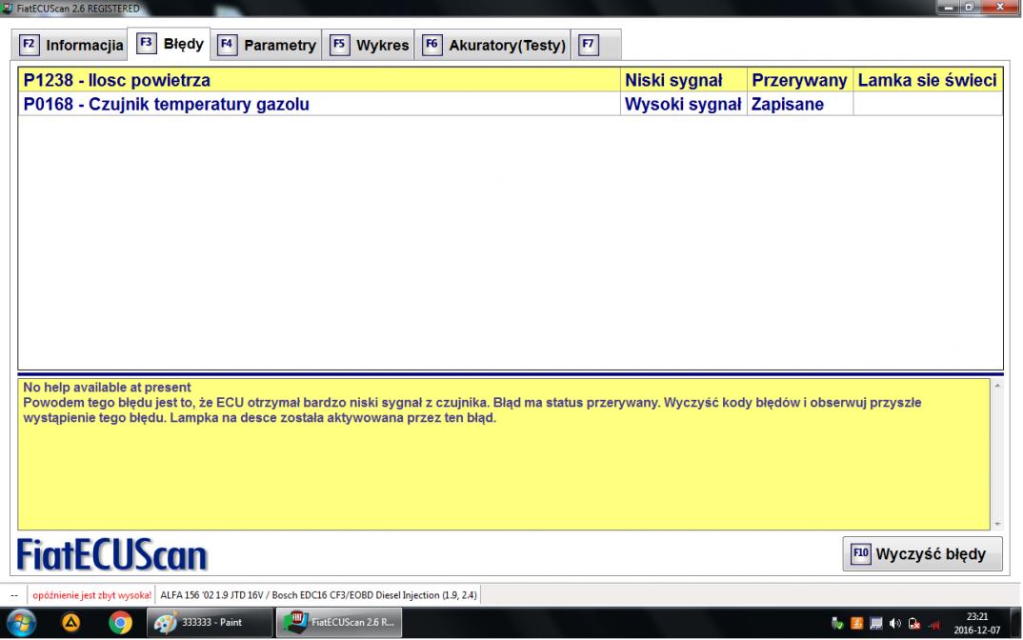Click the F5 key icon
The width and height of the screenshot is (1023, 640).
(339, 45)
